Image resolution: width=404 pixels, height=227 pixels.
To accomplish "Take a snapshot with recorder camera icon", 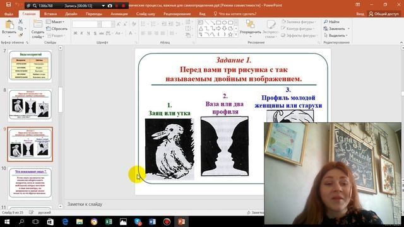I will click(x=110, y=6).
